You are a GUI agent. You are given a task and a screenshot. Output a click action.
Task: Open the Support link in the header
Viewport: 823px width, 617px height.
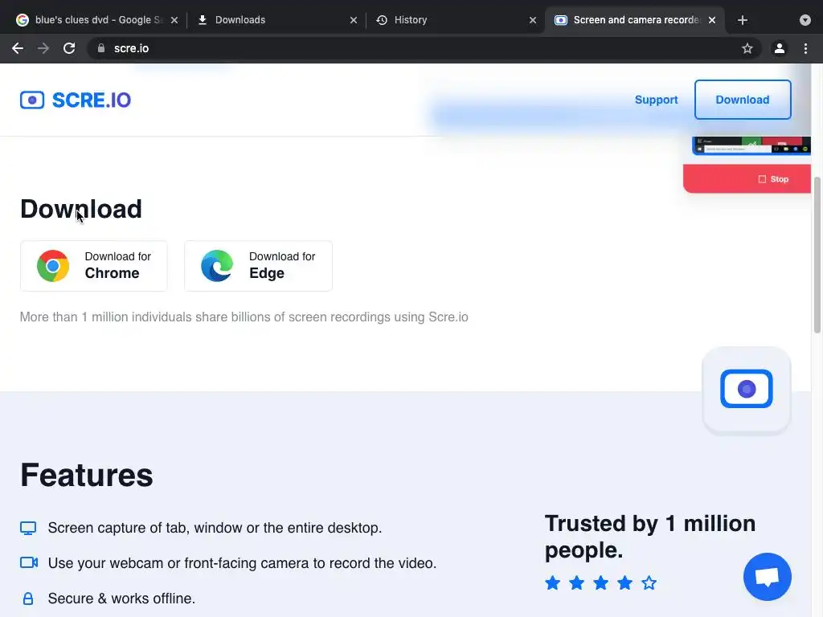[656, 100]
